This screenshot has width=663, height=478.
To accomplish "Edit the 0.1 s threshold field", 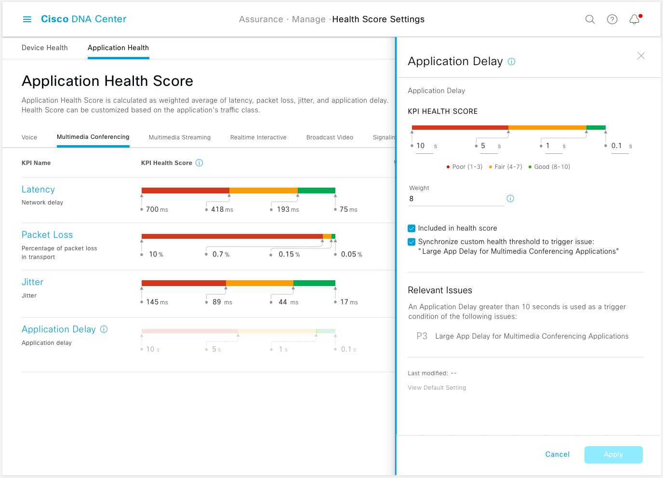I will 620,146.
